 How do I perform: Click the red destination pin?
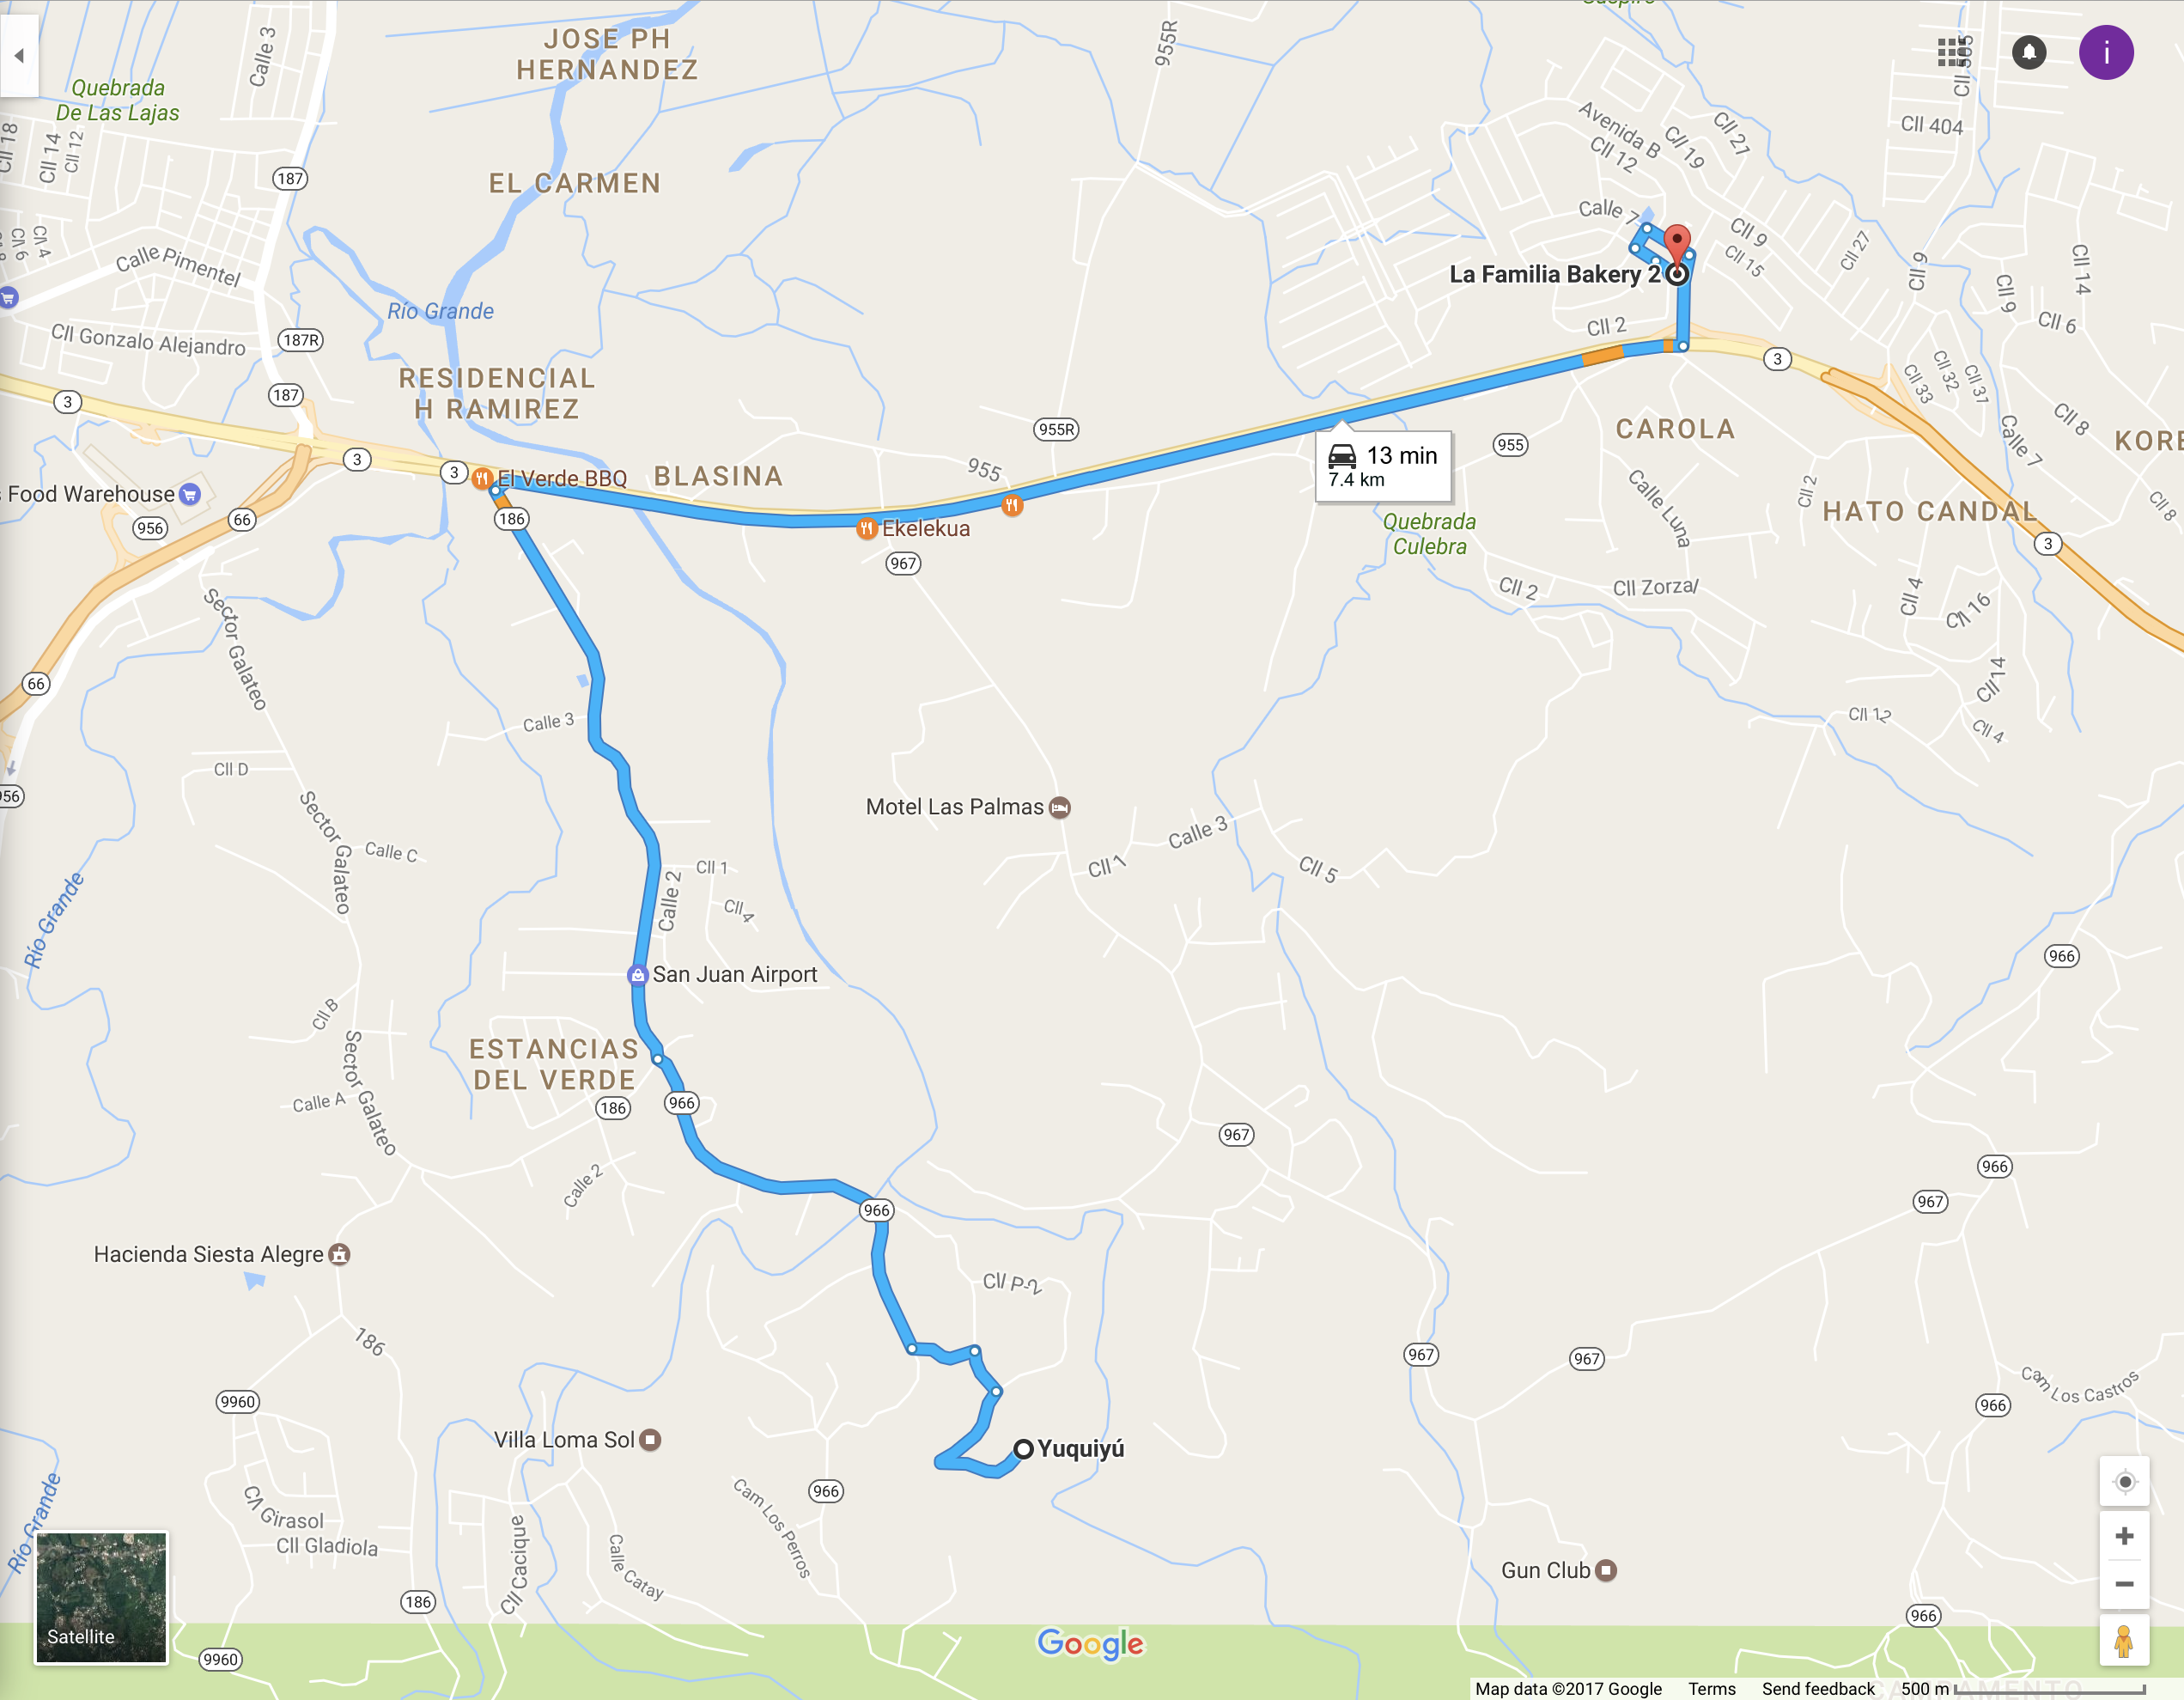click(x=1677, y=245)
